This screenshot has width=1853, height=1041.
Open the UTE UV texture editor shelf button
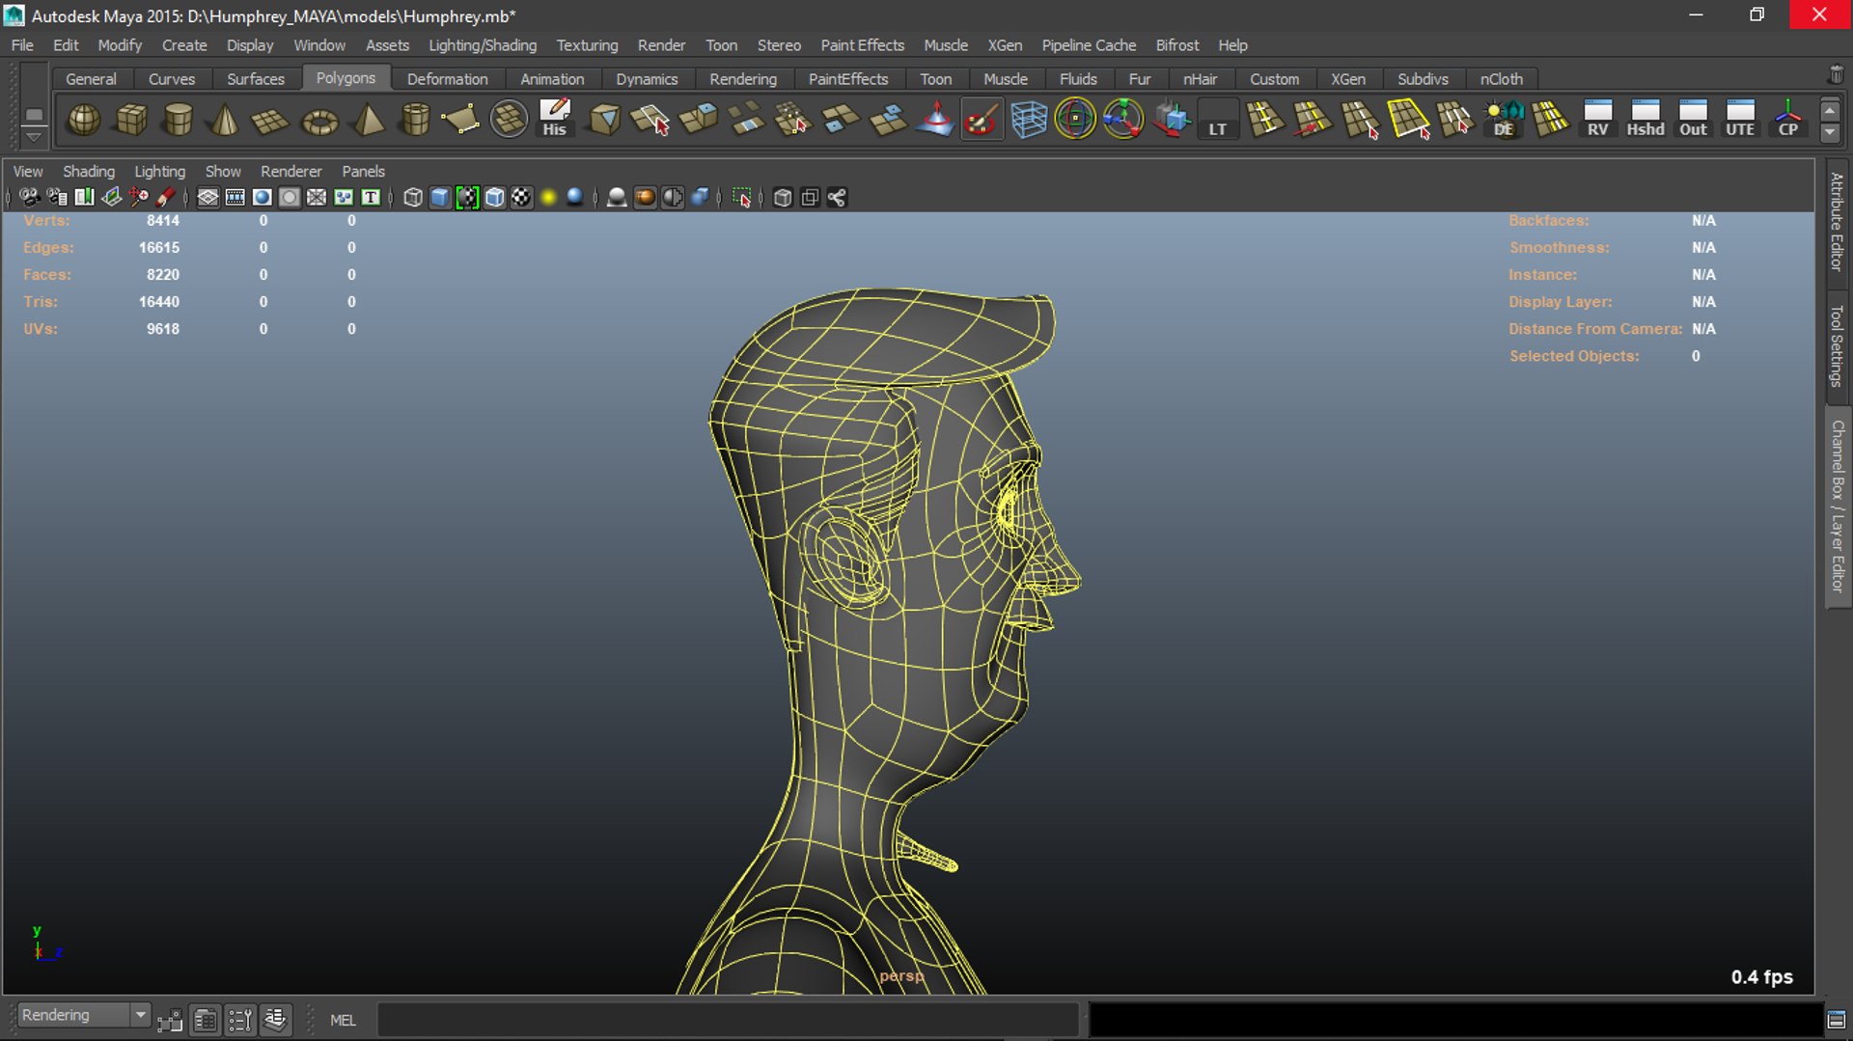click(1740, 120)
